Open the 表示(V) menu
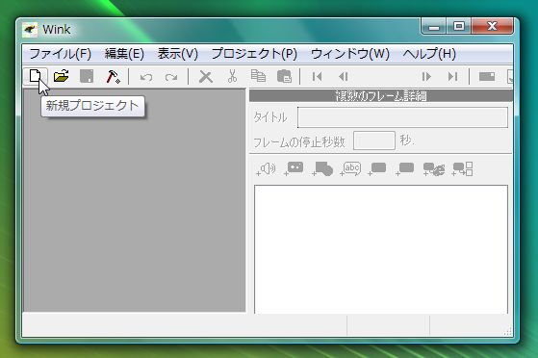This screenshot has width=538, height=358. 178,54
